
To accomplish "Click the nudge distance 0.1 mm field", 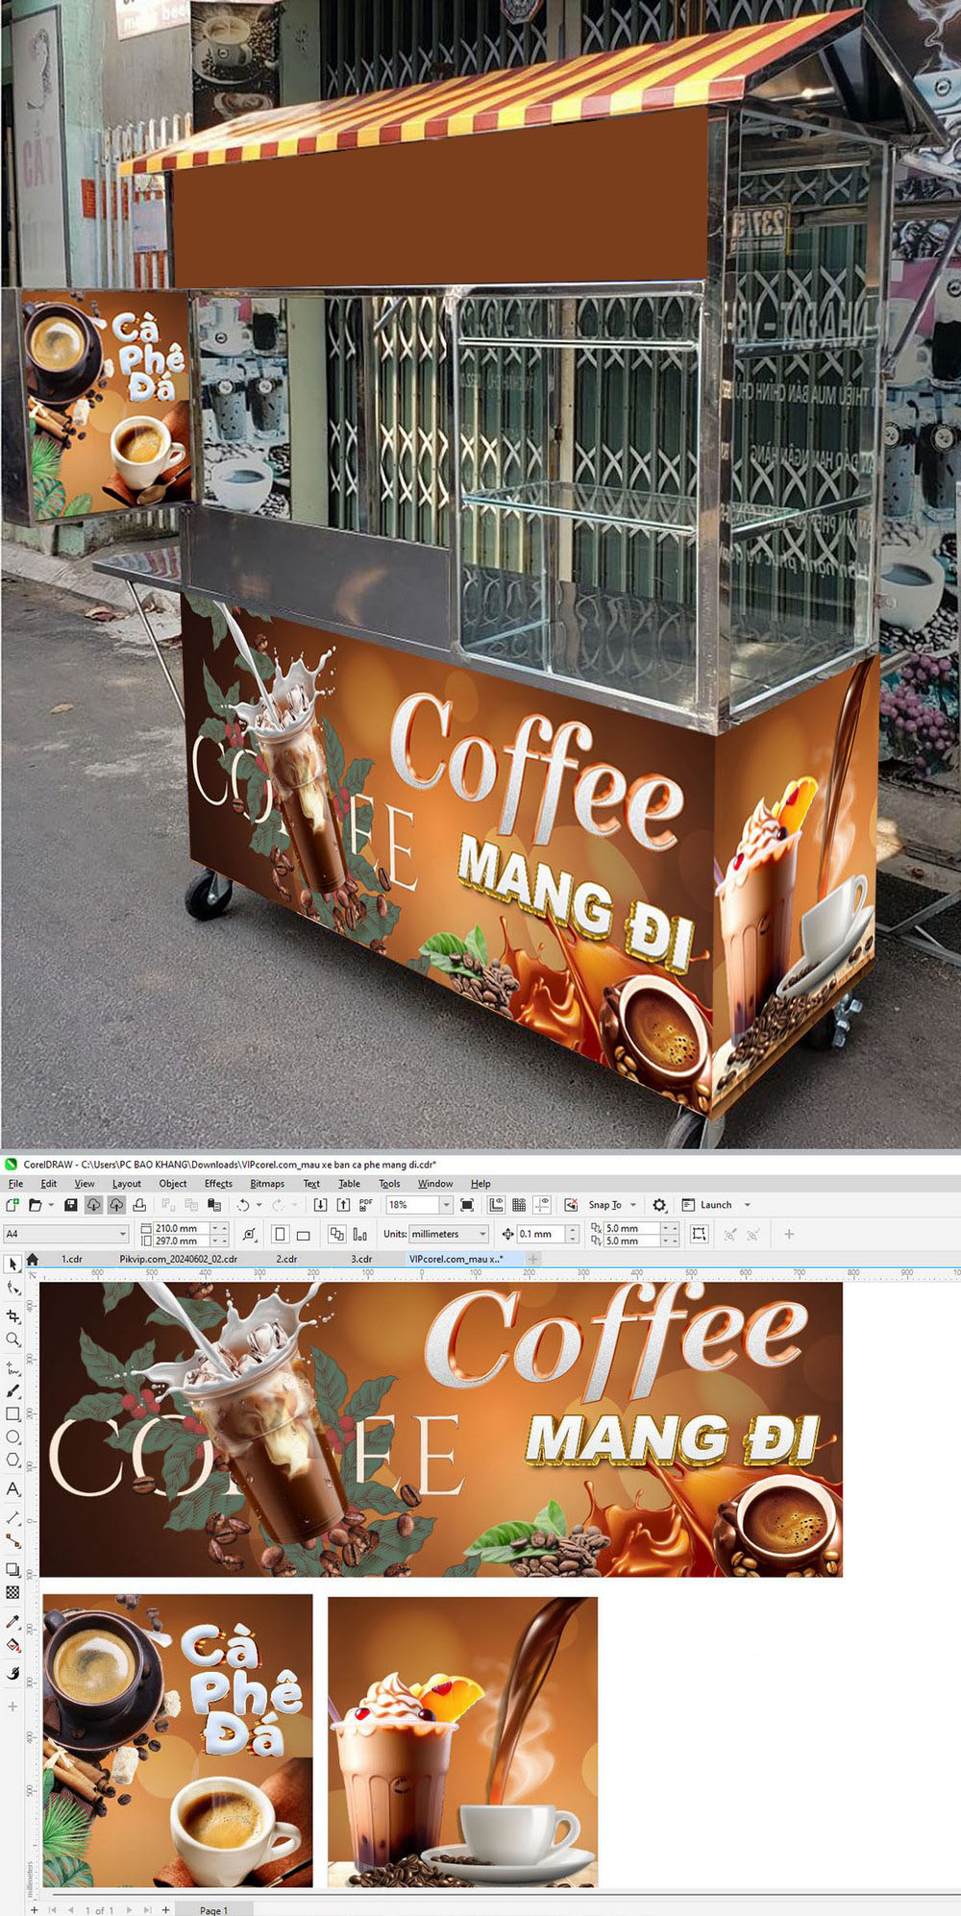I will (x=542, y=1234).
